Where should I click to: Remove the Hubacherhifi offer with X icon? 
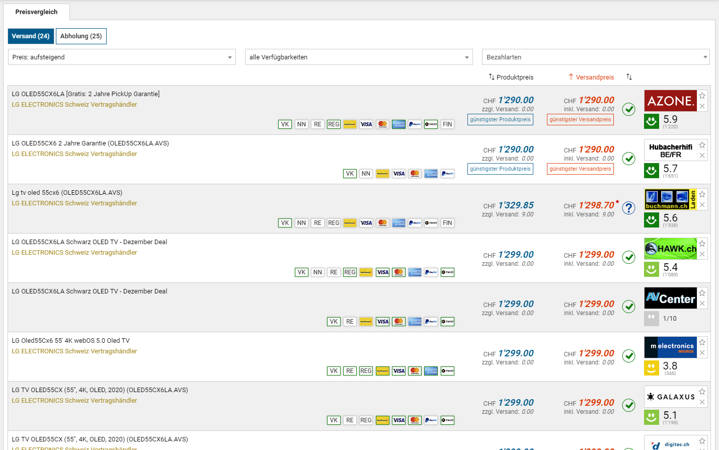coord(702,156)
